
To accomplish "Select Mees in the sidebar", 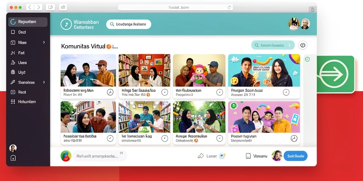I will (22, 42).
